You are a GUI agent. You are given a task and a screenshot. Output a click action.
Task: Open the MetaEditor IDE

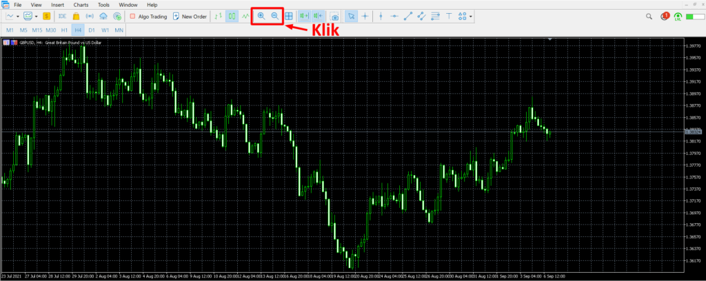click(x=62, y=16)
